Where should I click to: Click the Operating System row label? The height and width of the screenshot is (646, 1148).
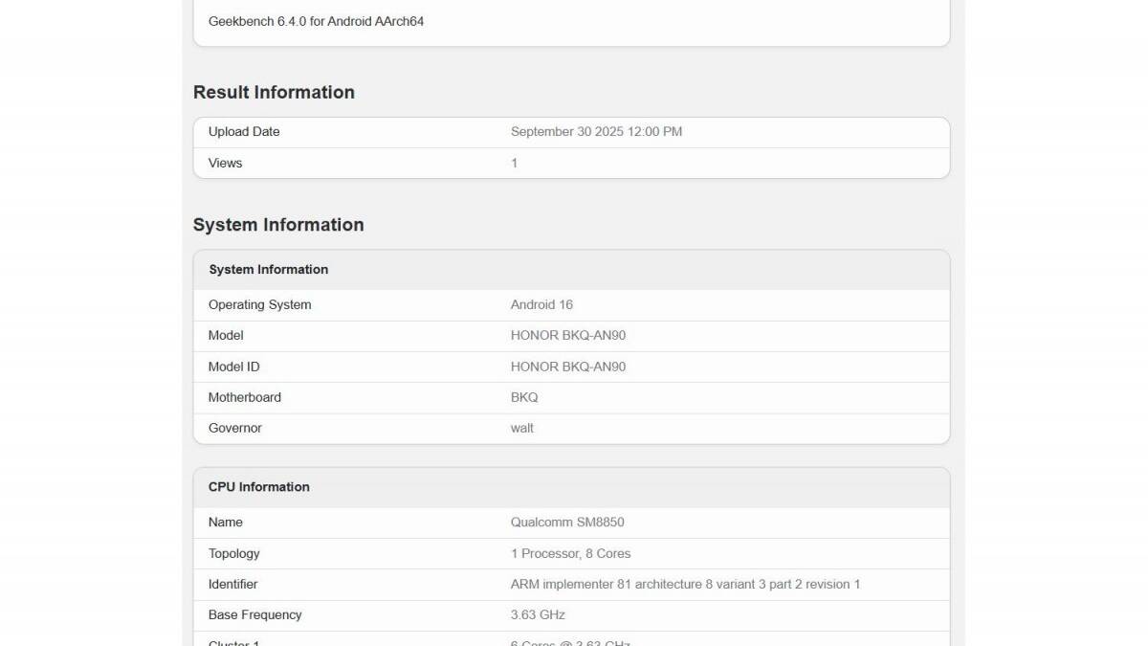point(259,304)
